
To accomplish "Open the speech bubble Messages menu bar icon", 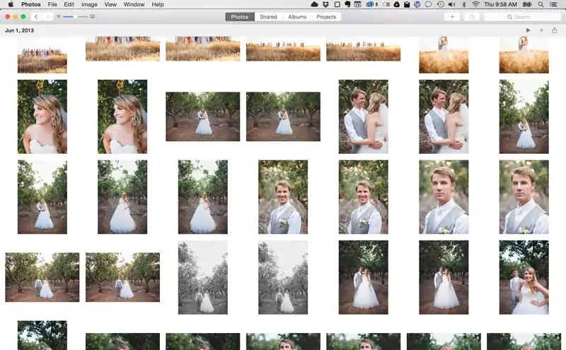I will point(429,4).
